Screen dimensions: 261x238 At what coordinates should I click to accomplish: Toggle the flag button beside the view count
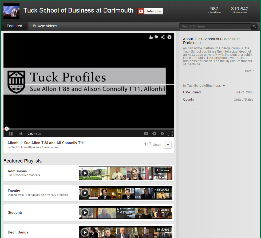pos(168,145)
